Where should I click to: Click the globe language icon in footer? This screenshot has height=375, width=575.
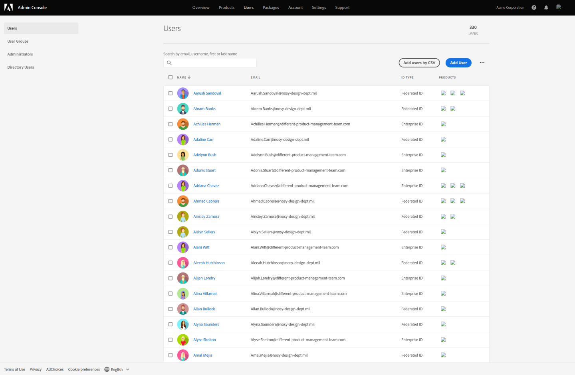click(107, 369)
